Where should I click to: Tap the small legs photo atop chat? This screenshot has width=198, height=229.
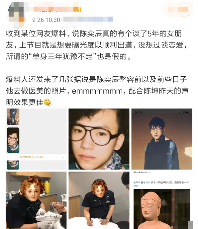click(13, 117)
